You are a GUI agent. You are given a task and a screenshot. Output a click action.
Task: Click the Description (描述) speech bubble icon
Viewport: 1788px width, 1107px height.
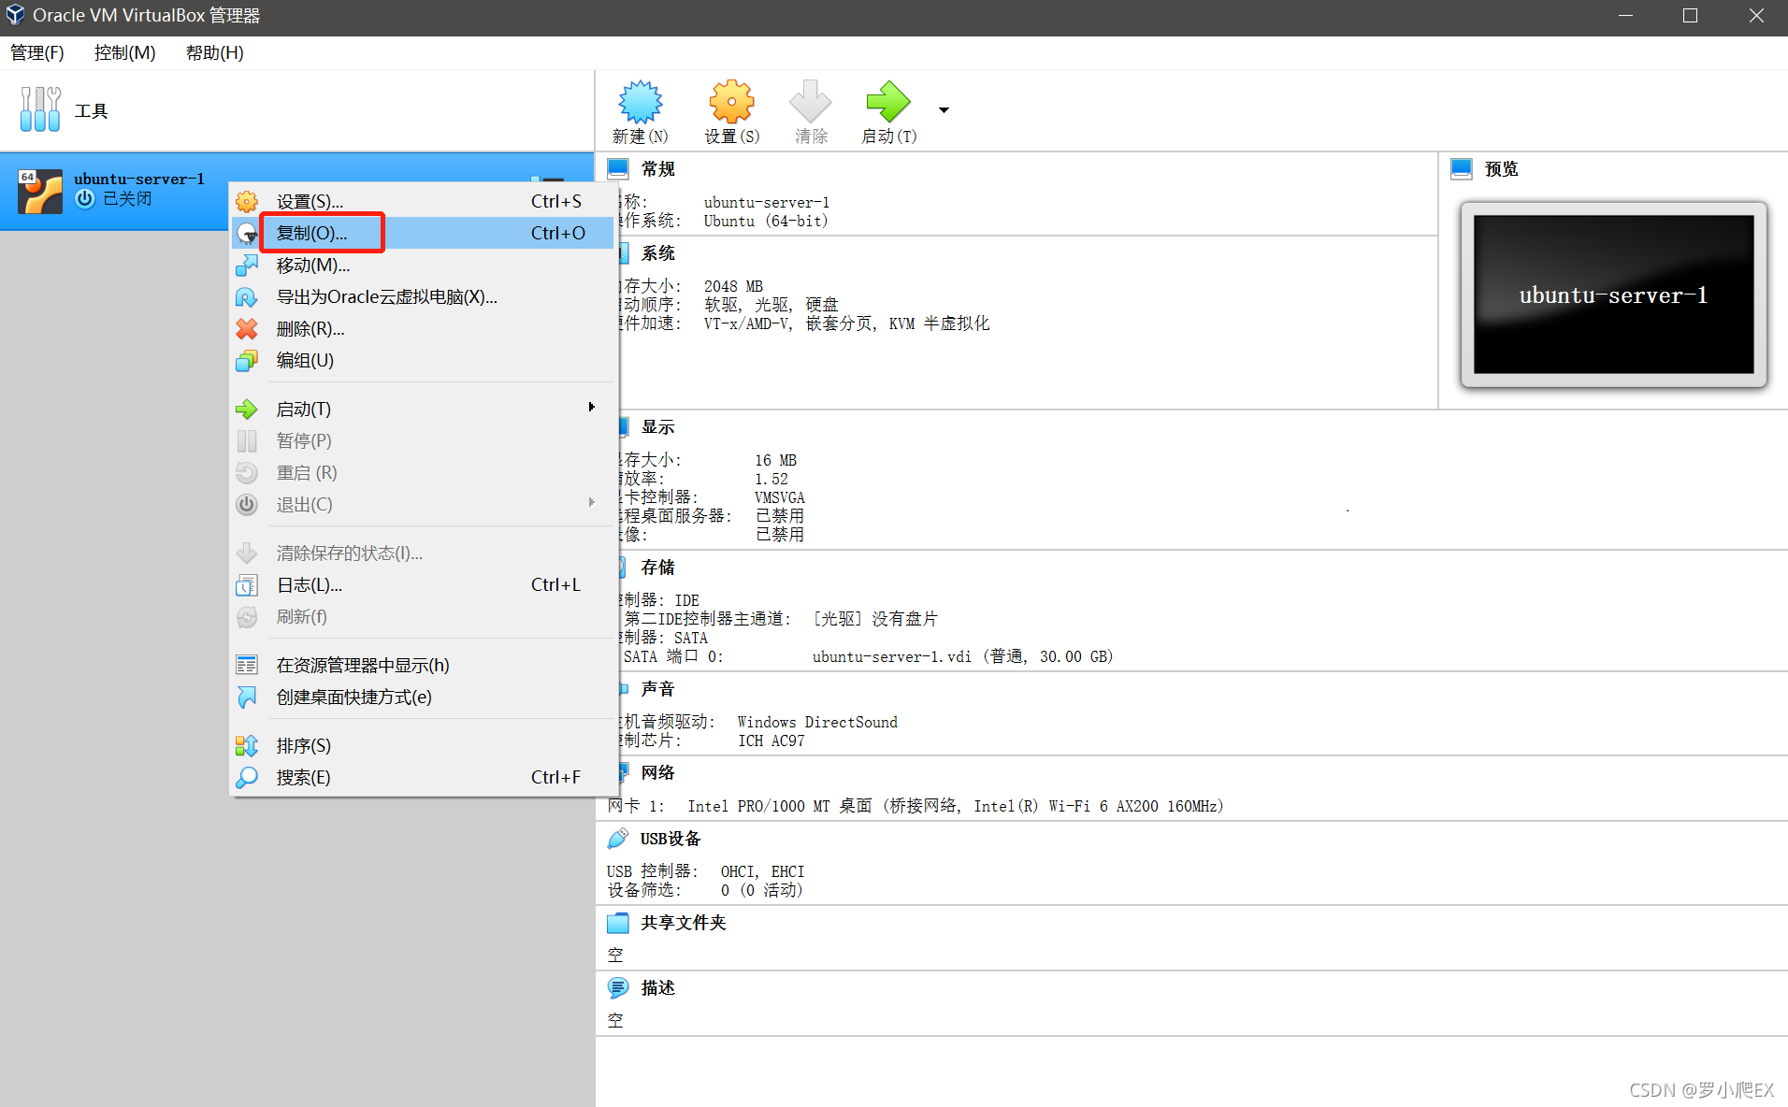tap(618, 988)
